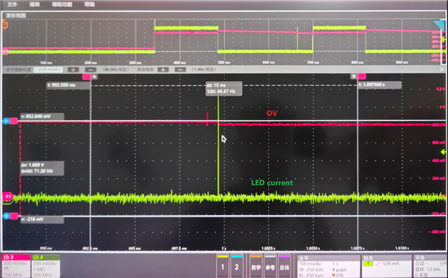Open the 帮助 (Help) menu
Image resolution: width=448 pixels, height=278 pixels.
pyautogui.click(x=90, y=4)
